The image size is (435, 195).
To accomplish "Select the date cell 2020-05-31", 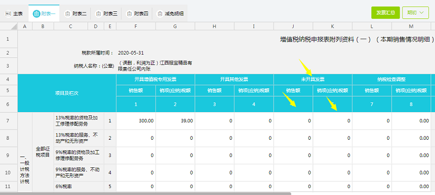I will (x=130, y=53).
